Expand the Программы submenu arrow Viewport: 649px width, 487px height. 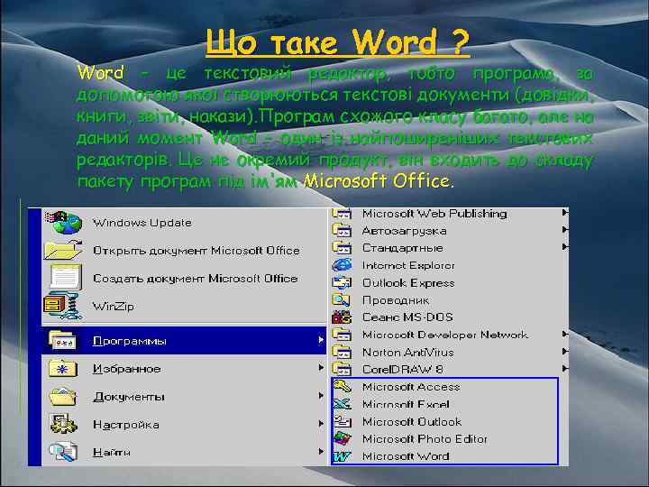pos(321,340)
